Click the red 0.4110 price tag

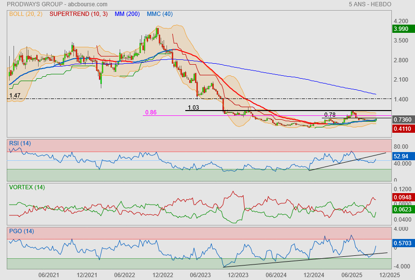point(401,129)
